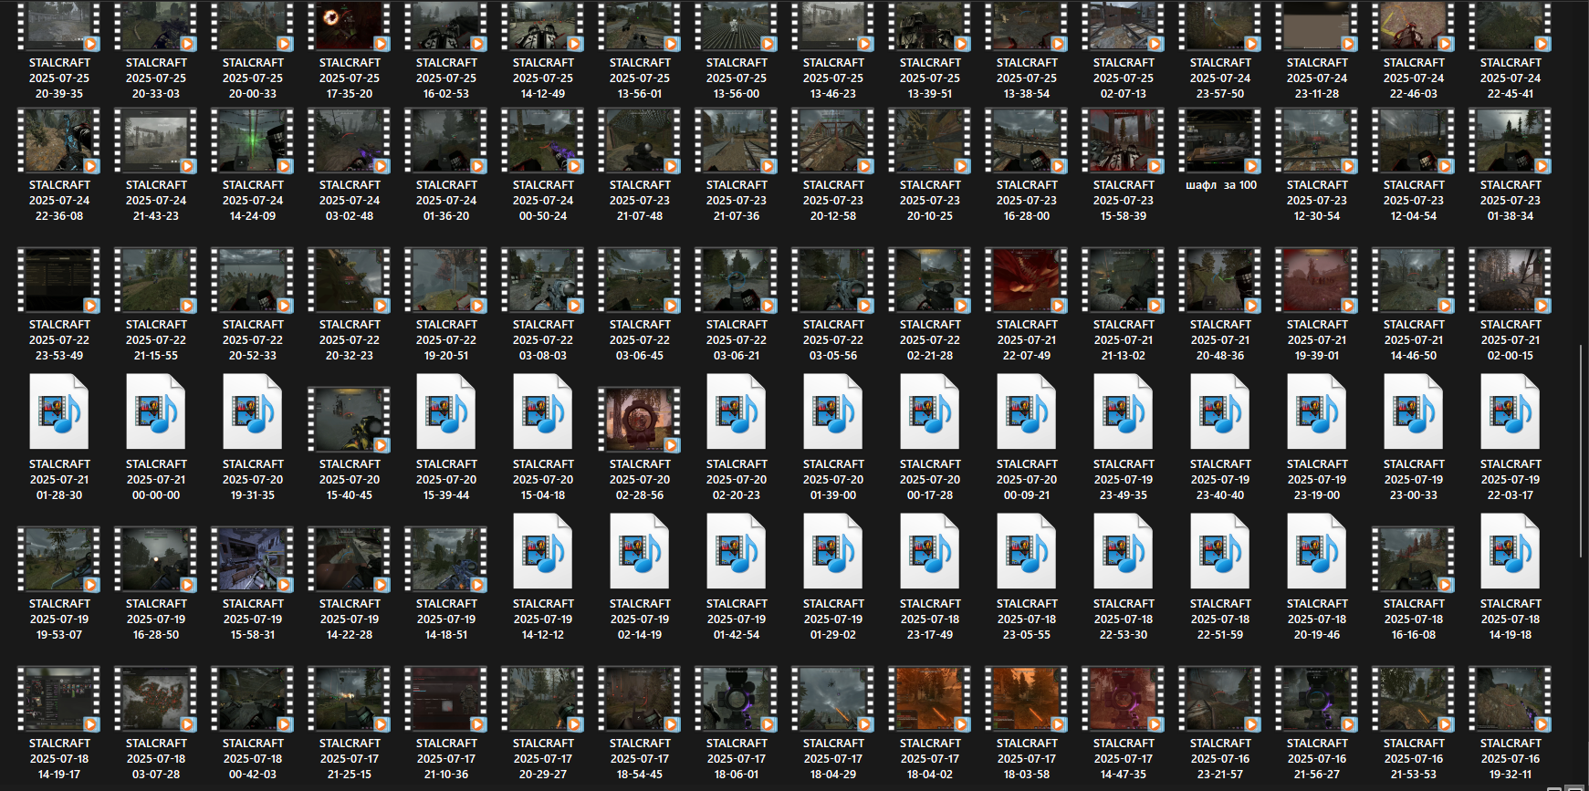1589x791 pixels.
Task: Select scope-view thumbnail 2025-07-20 02-28-56
Action: pos(640,420)
